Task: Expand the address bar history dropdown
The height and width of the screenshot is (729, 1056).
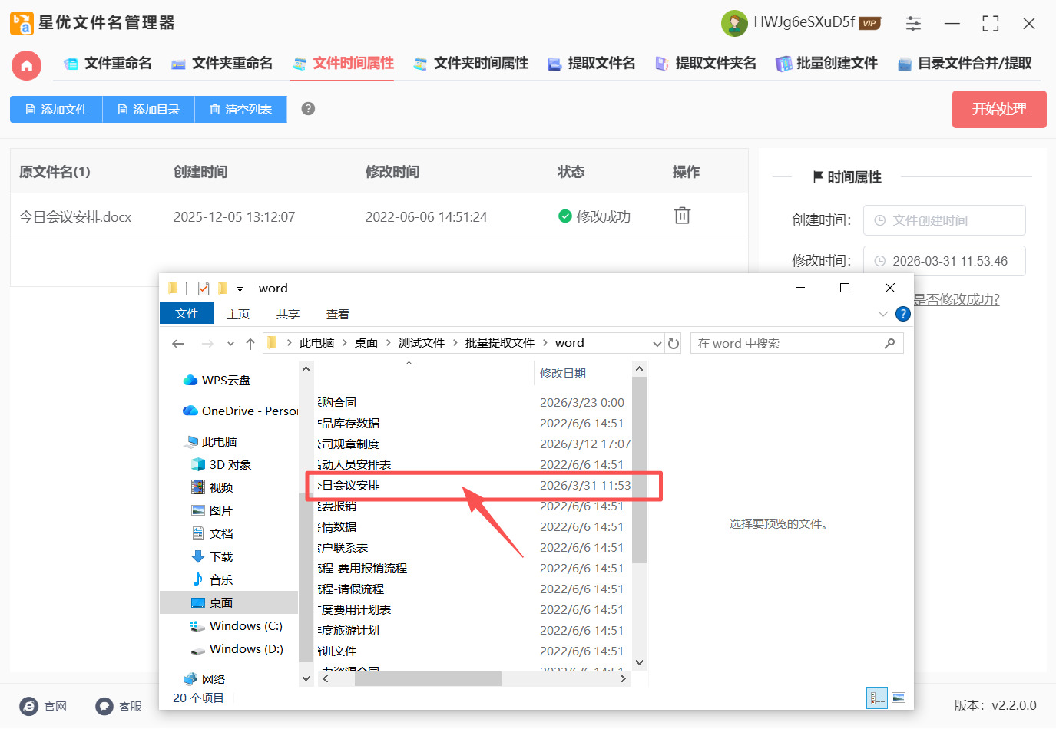Action: (x=657, y=344)
